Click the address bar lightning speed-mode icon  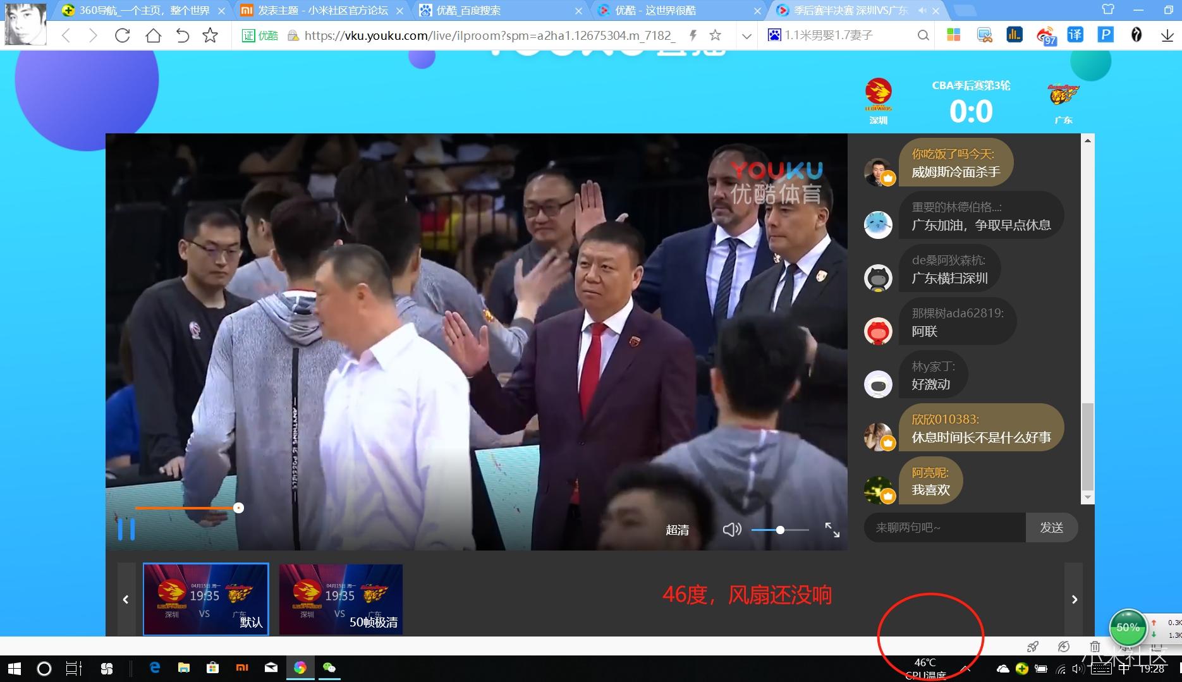tap(693, 35)
